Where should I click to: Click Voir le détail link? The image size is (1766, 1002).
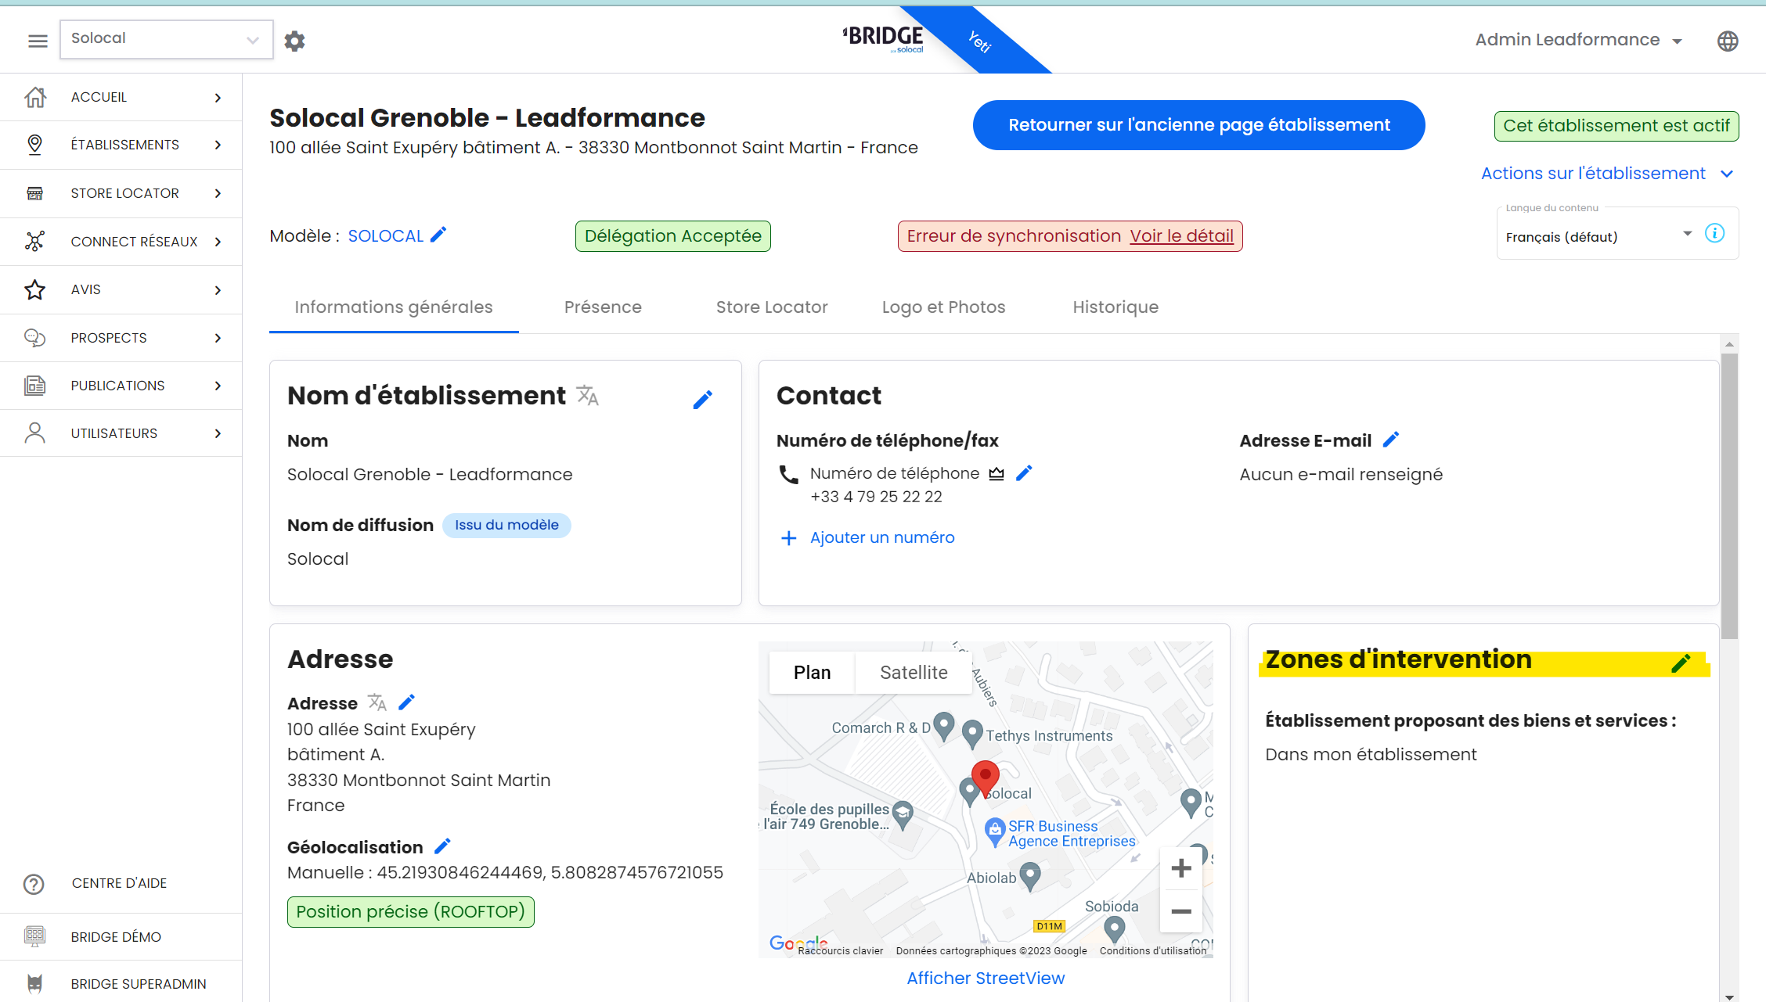tap(1181, 236)
